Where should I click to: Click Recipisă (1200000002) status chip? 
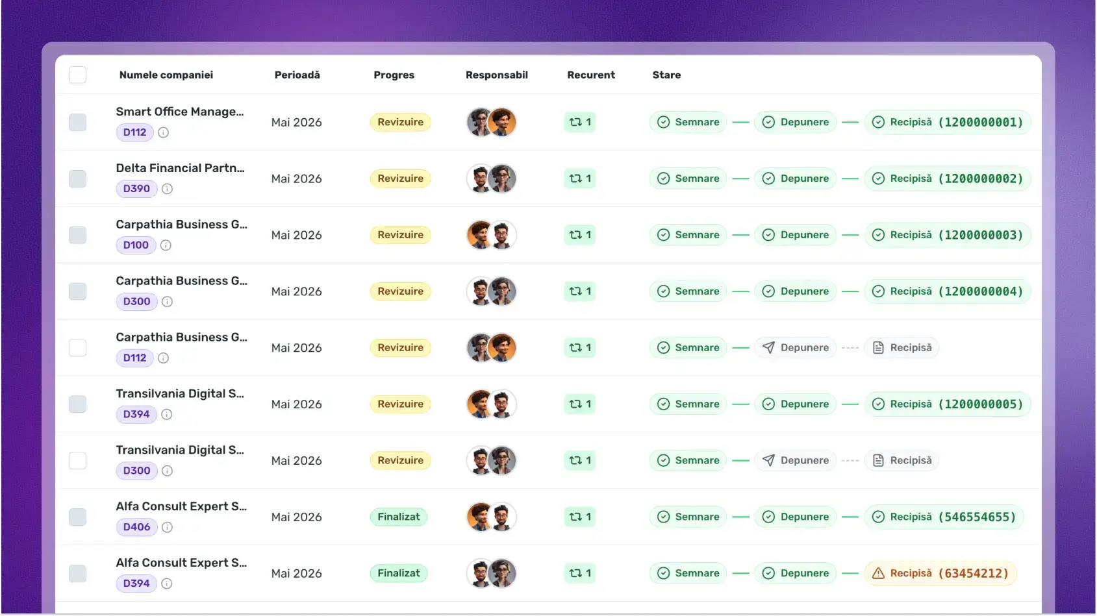[948, 179]
